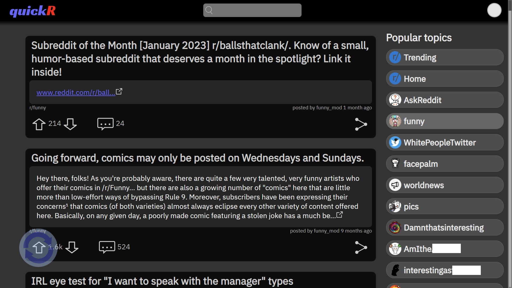Go to the Home topic
This screenshot has height=288, width=512.
pos(445,79)
